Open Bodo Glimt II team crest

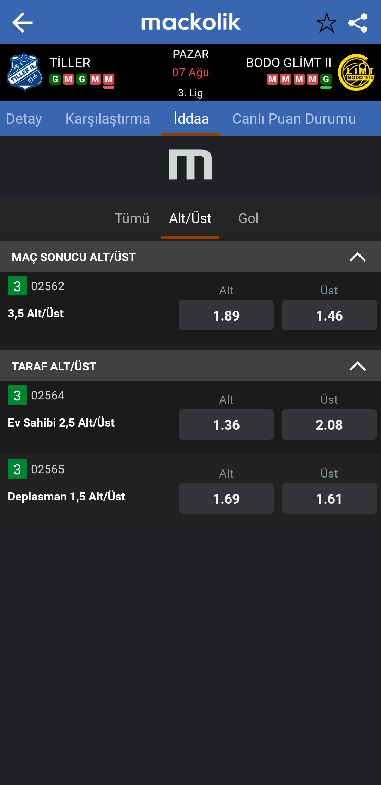tap(356, 72)
